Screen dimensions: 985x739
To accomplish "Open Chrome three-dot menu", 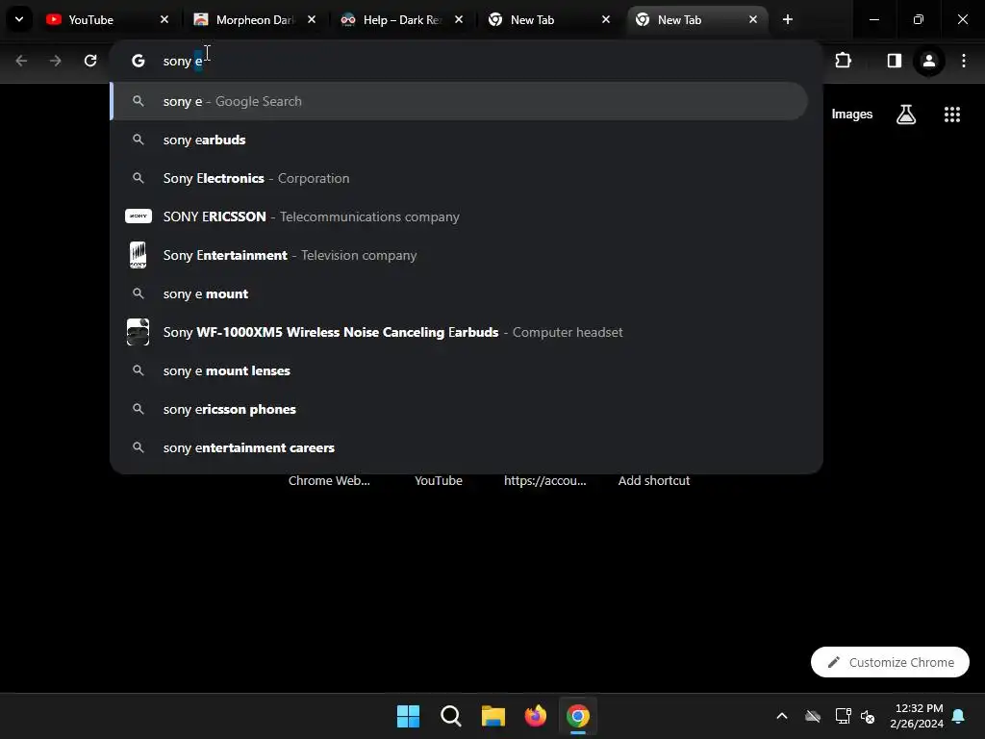I will pyautogui.click(x=964, y=61).
